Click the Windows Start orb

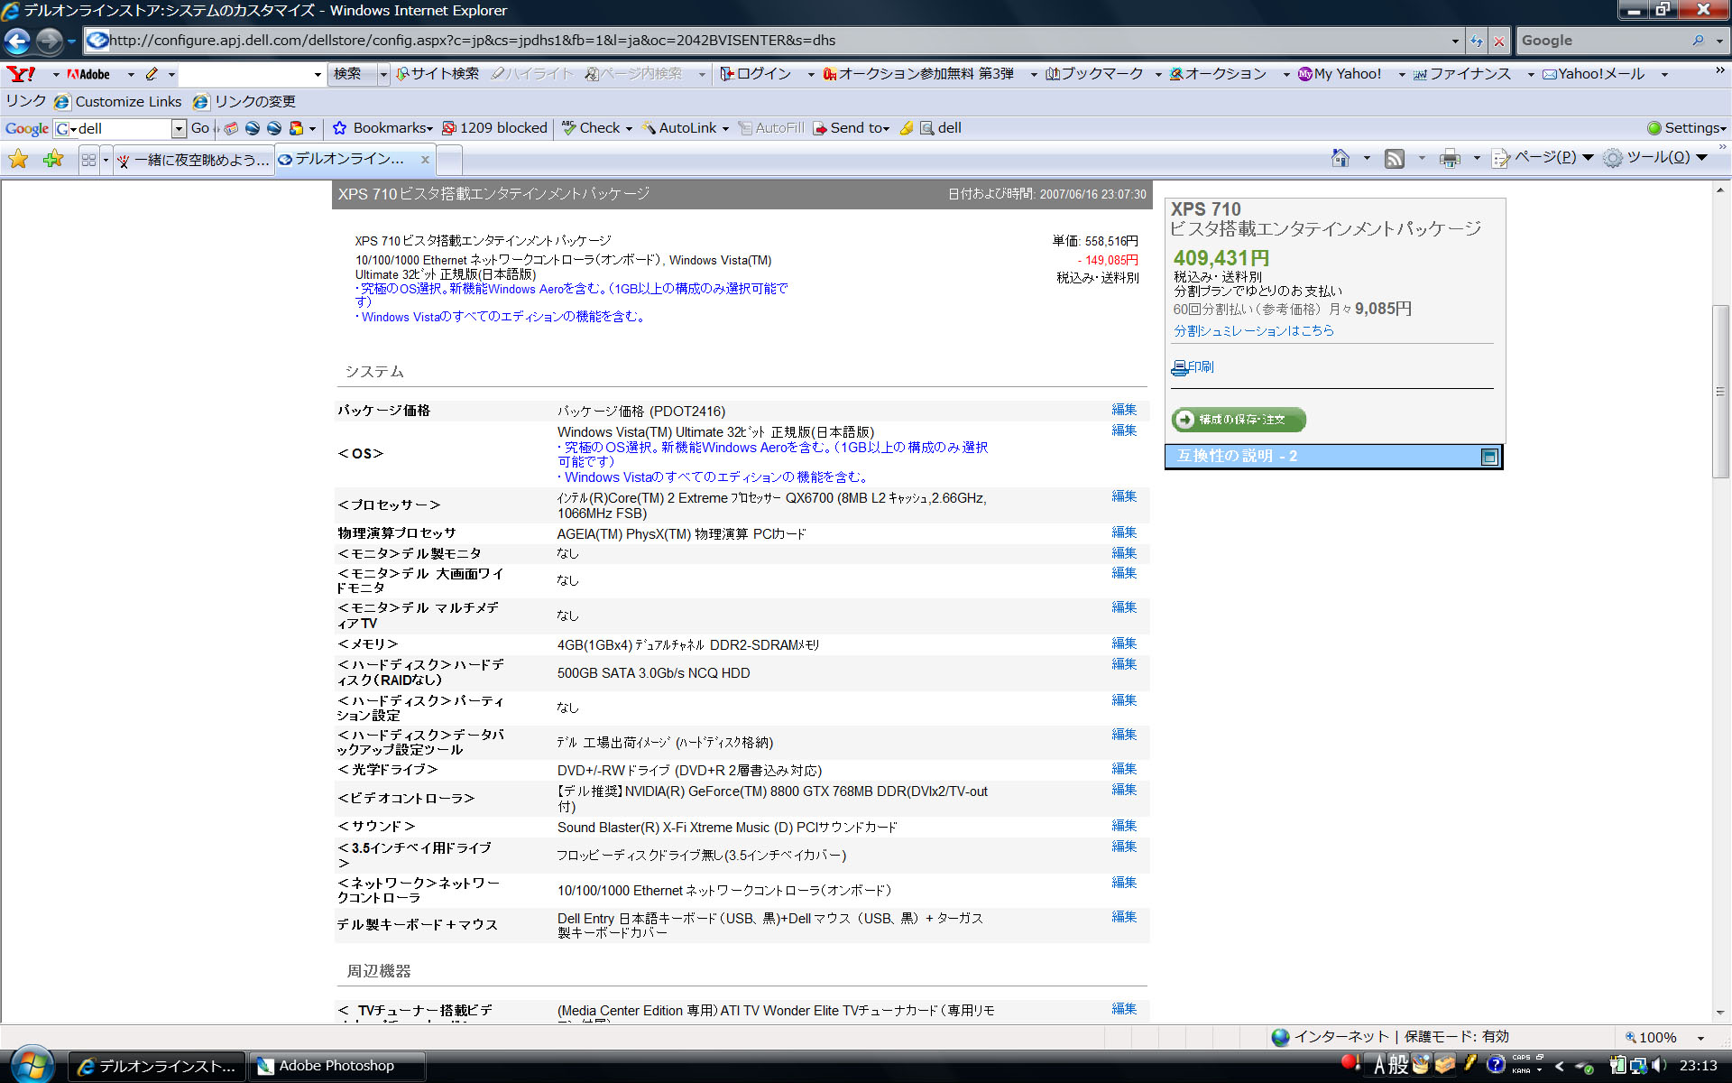(x=32, y=1066)
